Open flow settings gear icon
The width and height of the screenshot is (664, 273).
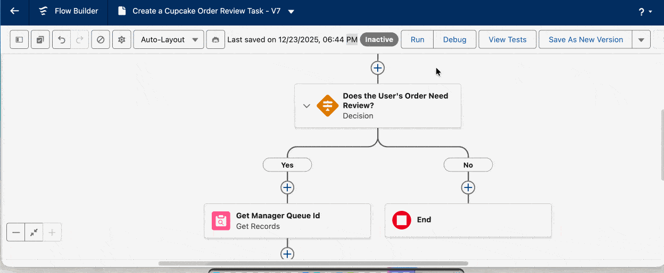tap(121, 40)
